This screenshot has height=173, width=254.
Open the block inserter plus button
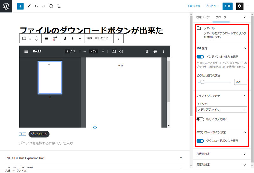tap(20, 6)
